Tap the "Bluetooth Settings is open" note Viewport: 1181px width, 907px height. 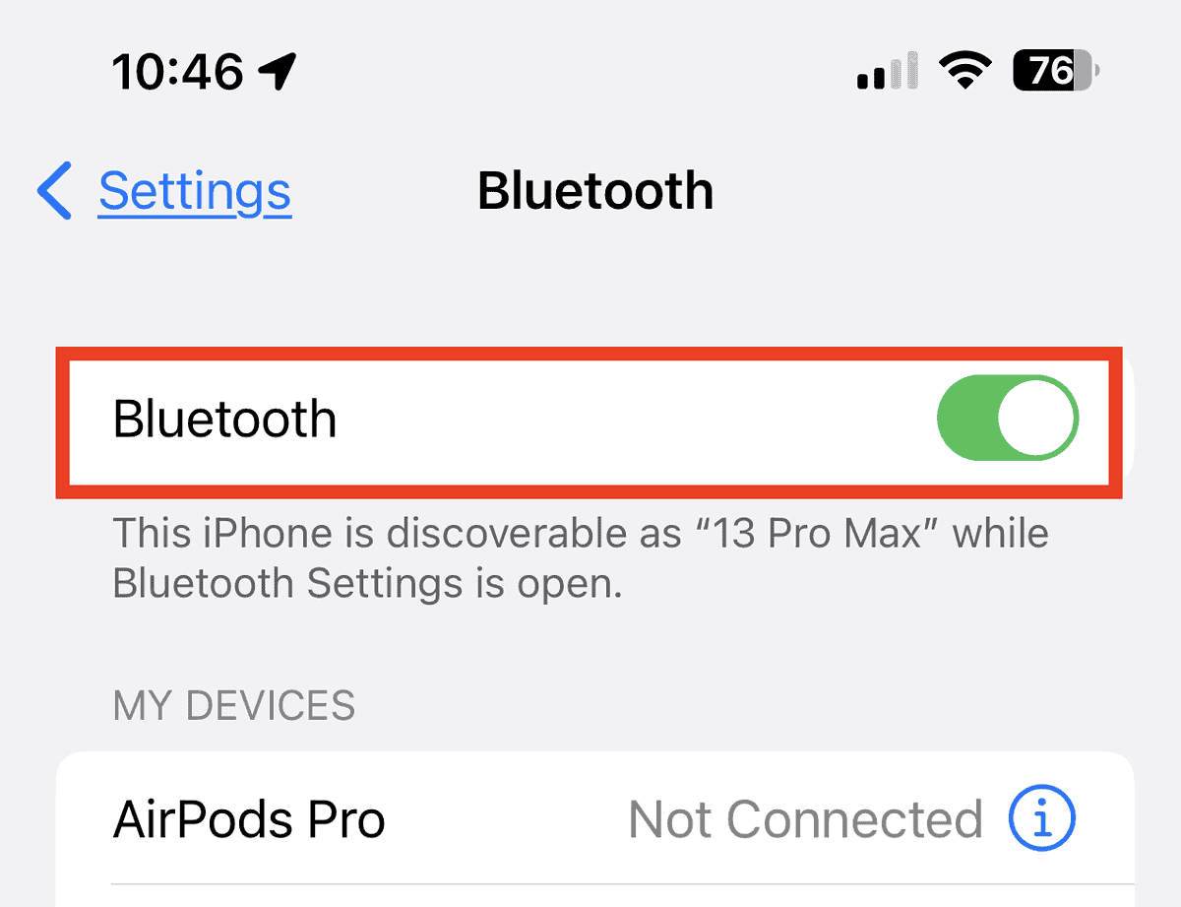pos(368,583)
